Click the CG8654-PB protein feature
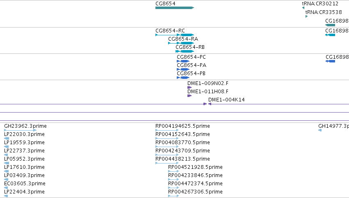The image size is (349, 198). [183, 78]
